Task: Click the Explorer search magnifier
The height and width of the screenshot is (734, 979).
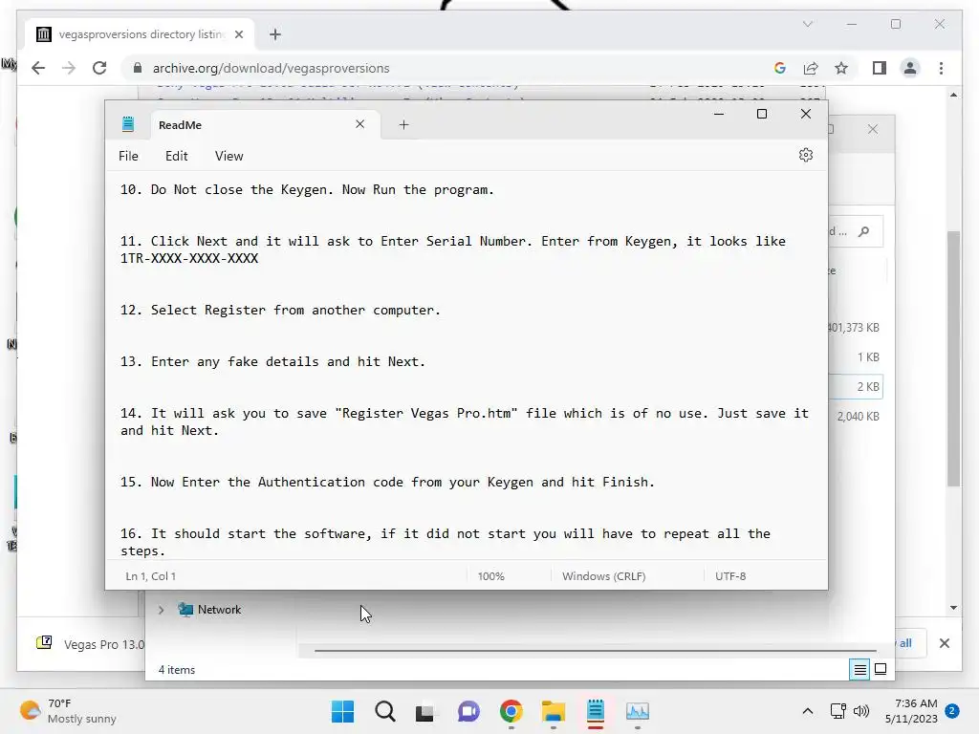Action: tap(863, 231)
